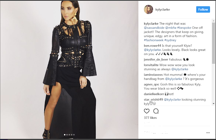Open the #fashionweek hashtag

(x=154, y=40)
